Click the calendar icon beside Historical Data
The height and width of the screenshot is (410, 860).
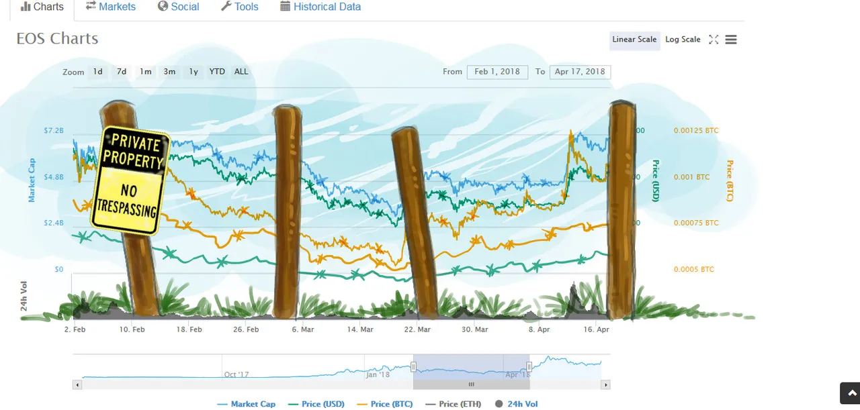(286, 7)
